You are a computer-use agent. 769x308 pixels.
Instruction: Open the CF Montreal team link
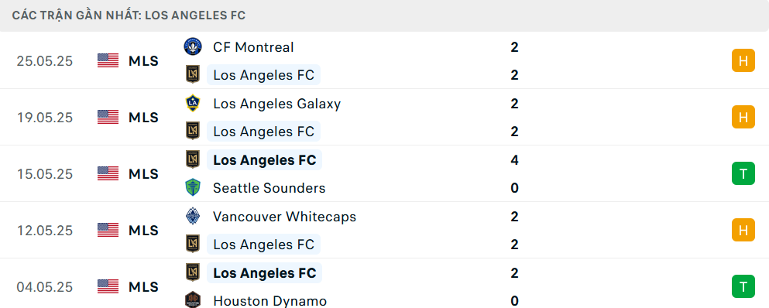[253, 47]
